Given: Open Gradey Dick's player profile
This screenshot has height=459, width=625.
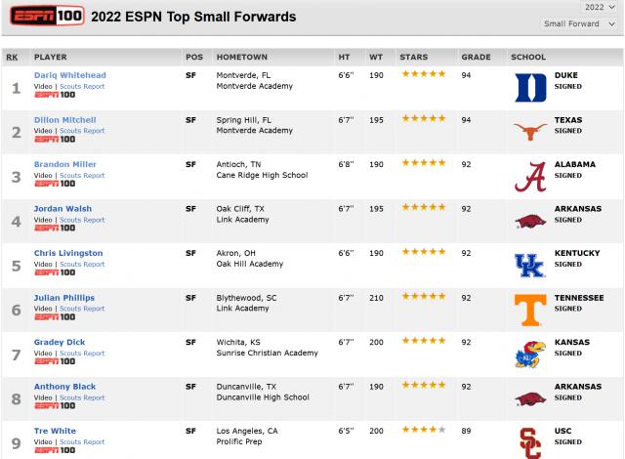Looking at the screenshot, I should coord(59,343).
